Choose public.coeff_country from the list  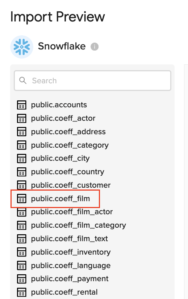coord(68,172)
